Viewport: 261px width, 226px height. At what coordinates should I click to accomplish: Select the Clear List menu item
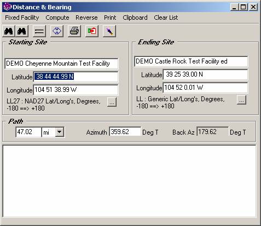tap(166, 18)
